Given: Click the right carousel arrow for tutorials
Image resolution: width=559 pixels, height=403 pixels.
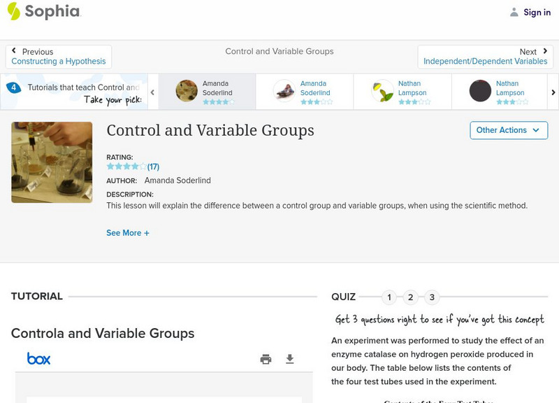Looking at the screenshot, I should pos(553,92).
